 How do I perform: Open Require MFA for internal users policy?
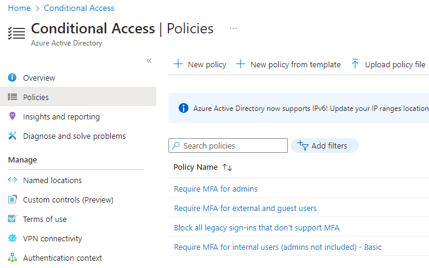(278, 247)
